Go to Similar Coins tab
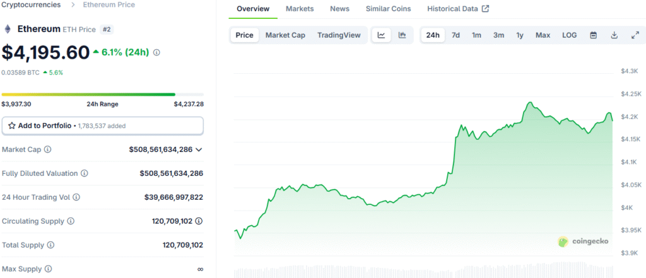 (388, 9)
